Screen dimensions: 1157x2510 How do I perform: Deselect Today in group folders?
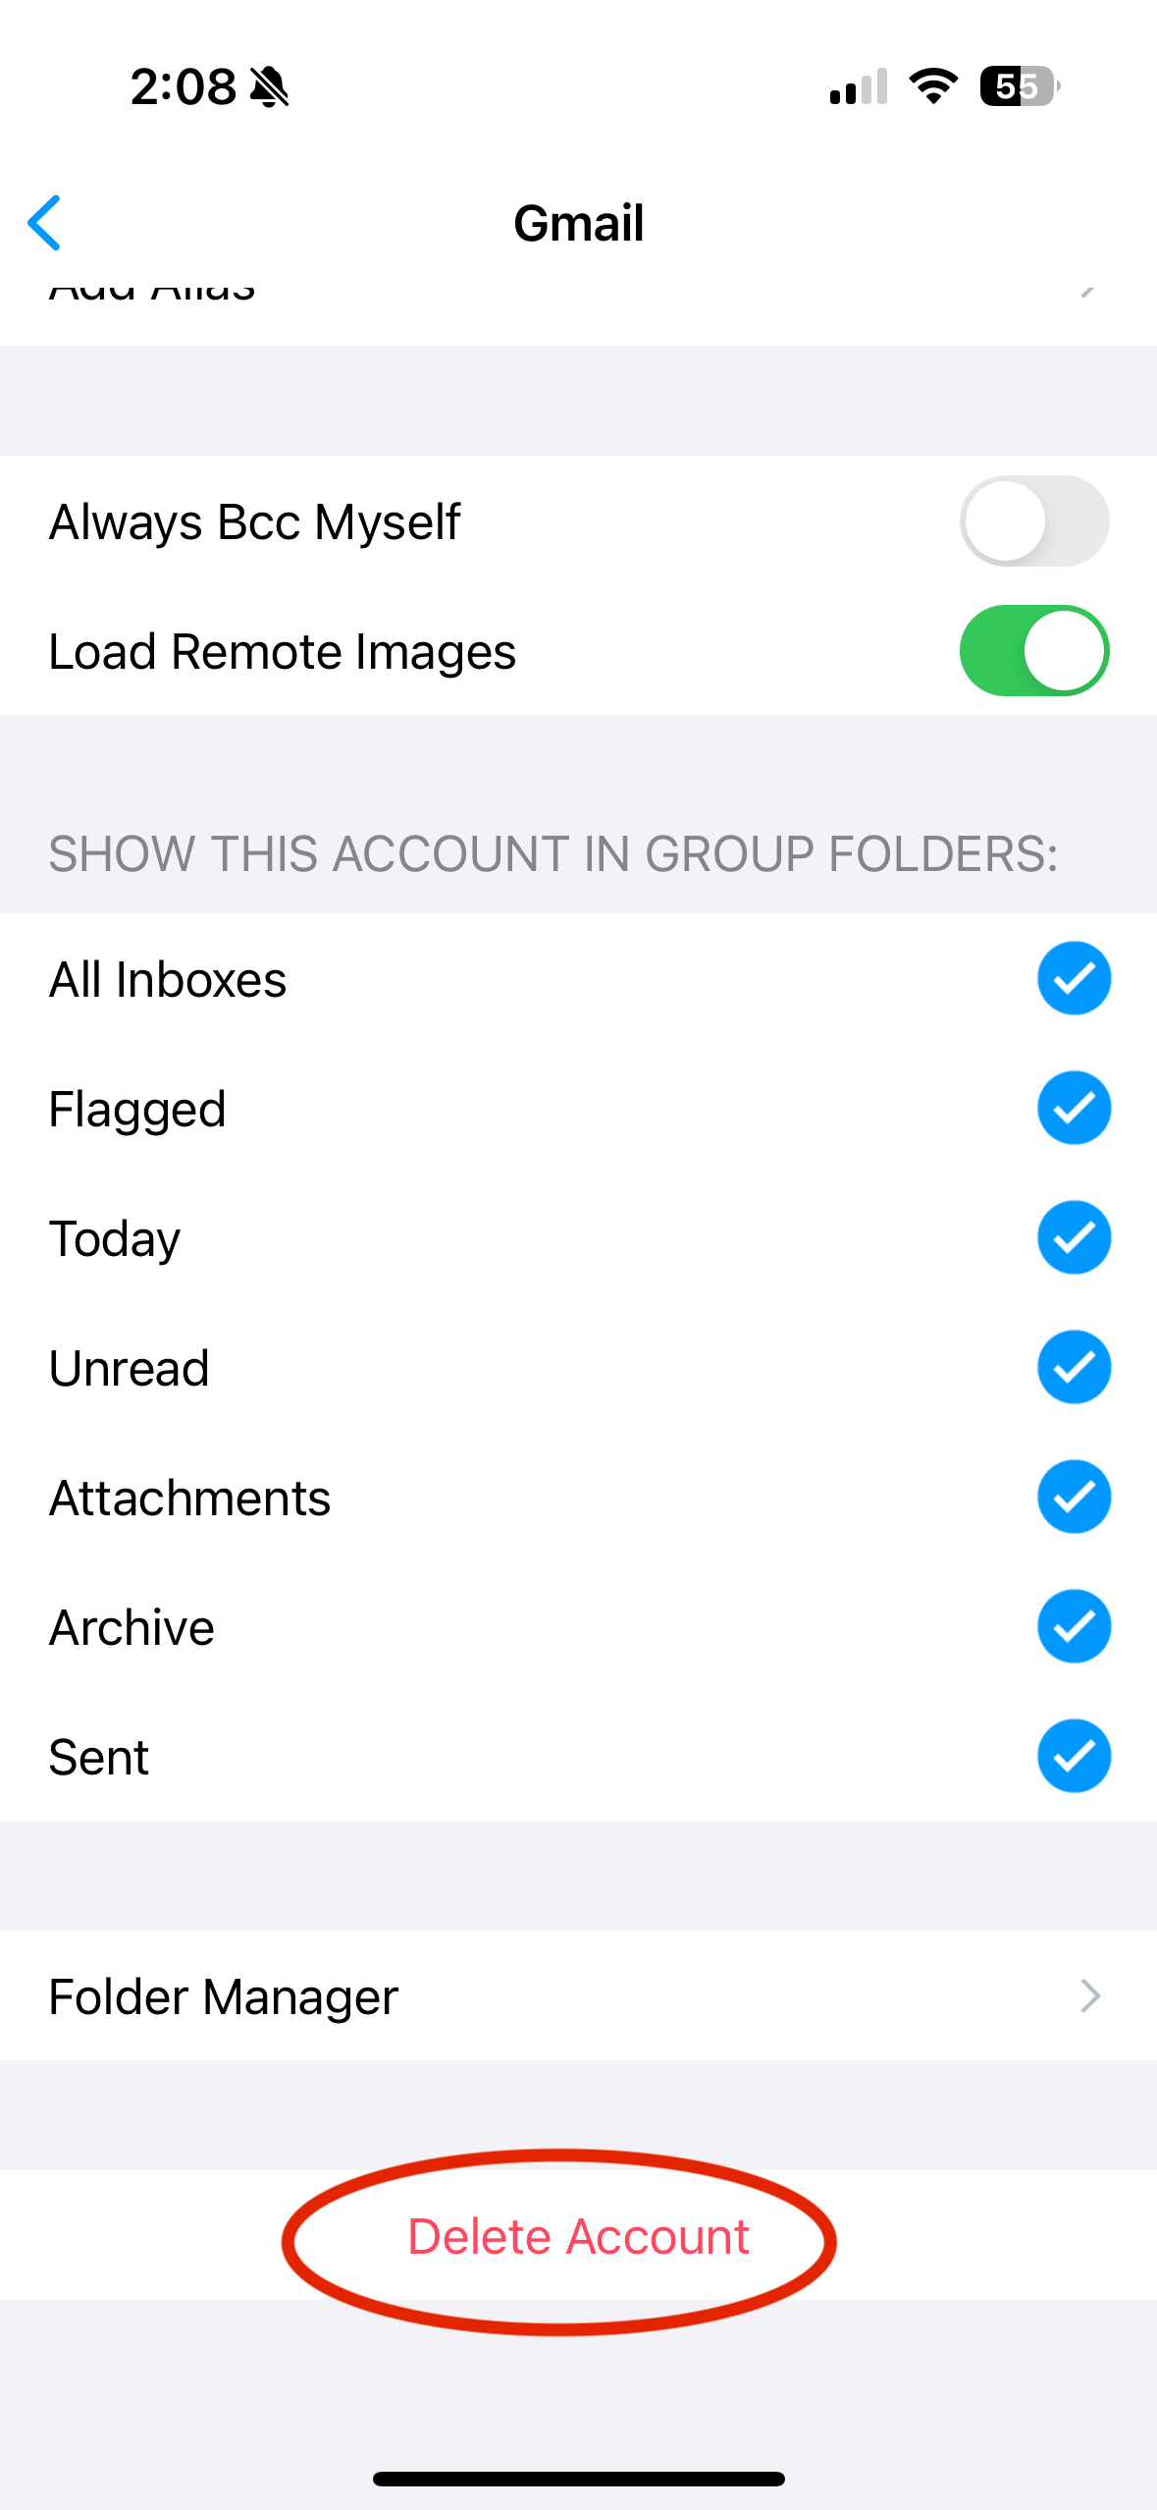click(x=1074, y=1237)
